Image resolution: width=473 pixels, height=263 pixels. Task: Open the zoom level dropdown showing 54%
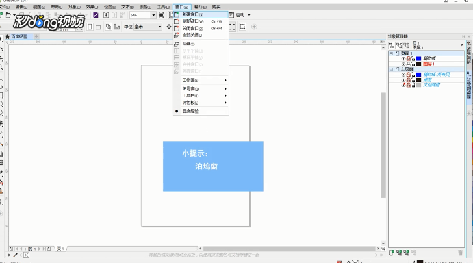153,15
